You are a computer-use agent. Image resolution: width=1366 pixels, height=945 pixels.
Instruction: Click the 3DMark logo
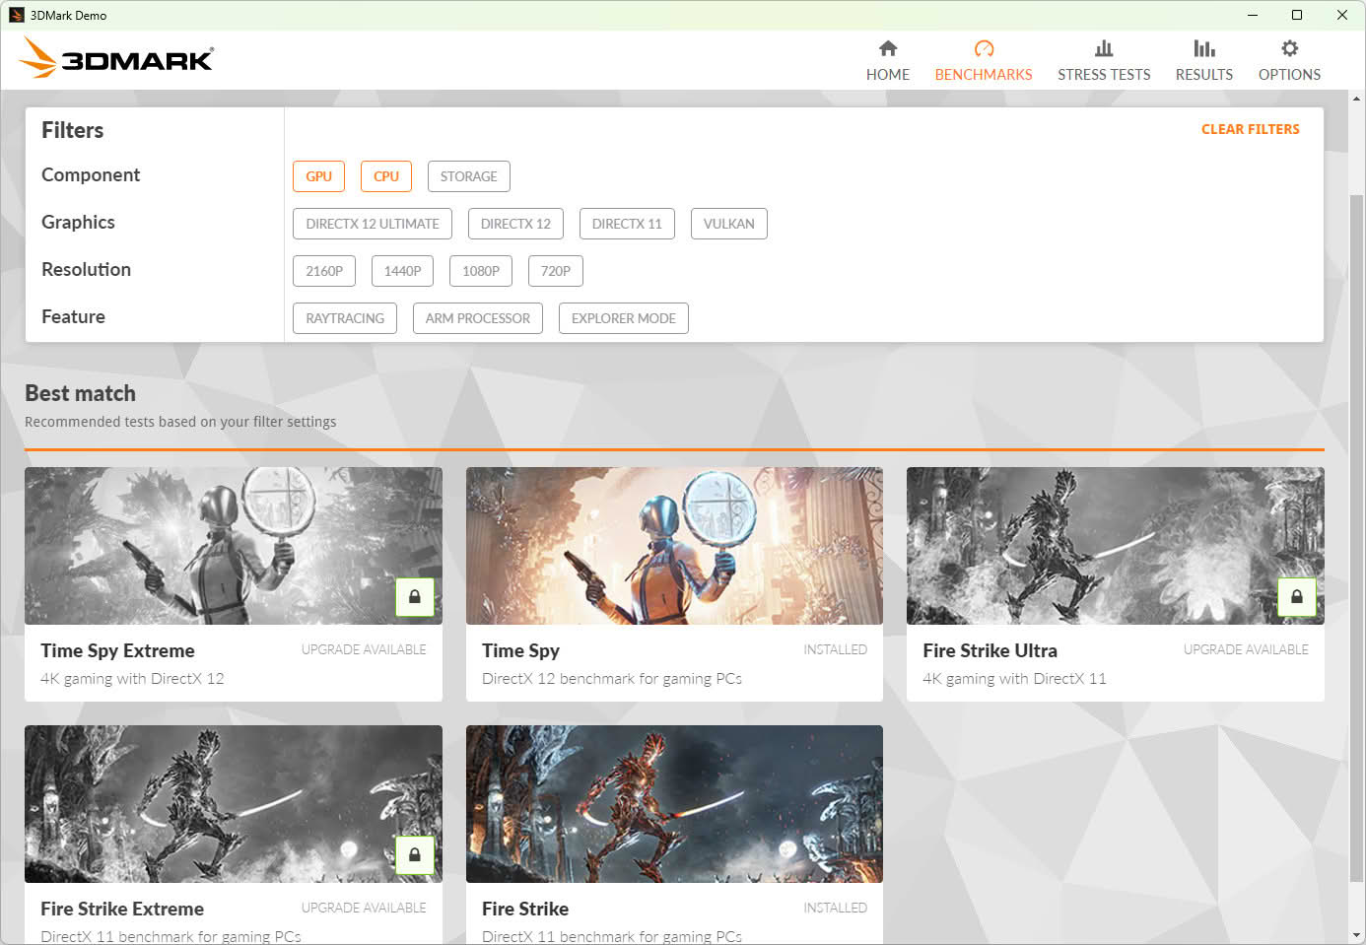[x=115, y=58]
